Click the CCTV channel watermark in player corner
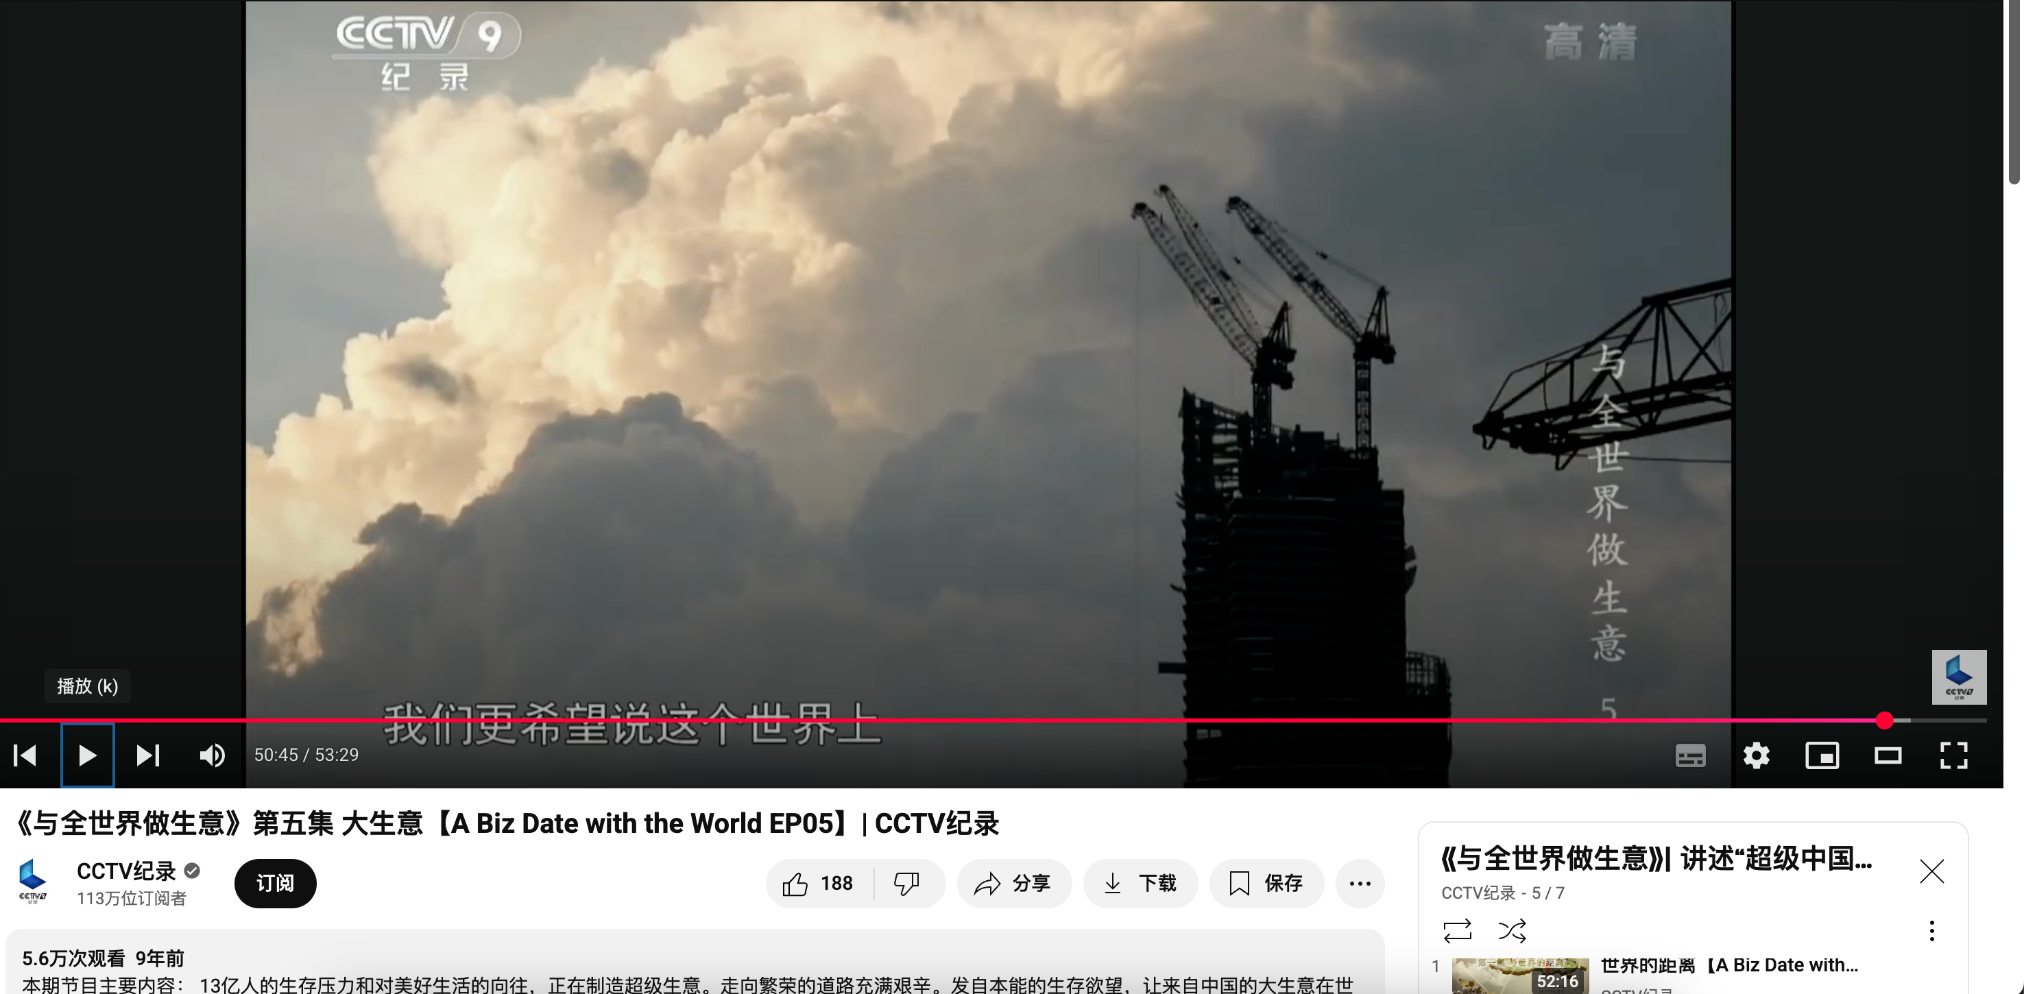 click(1959, 677)
